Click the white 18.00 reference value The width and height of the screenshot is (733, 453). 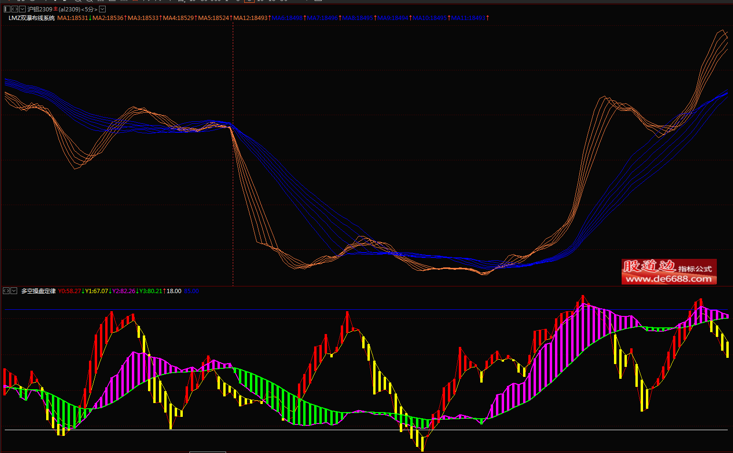tap(174, 291)
